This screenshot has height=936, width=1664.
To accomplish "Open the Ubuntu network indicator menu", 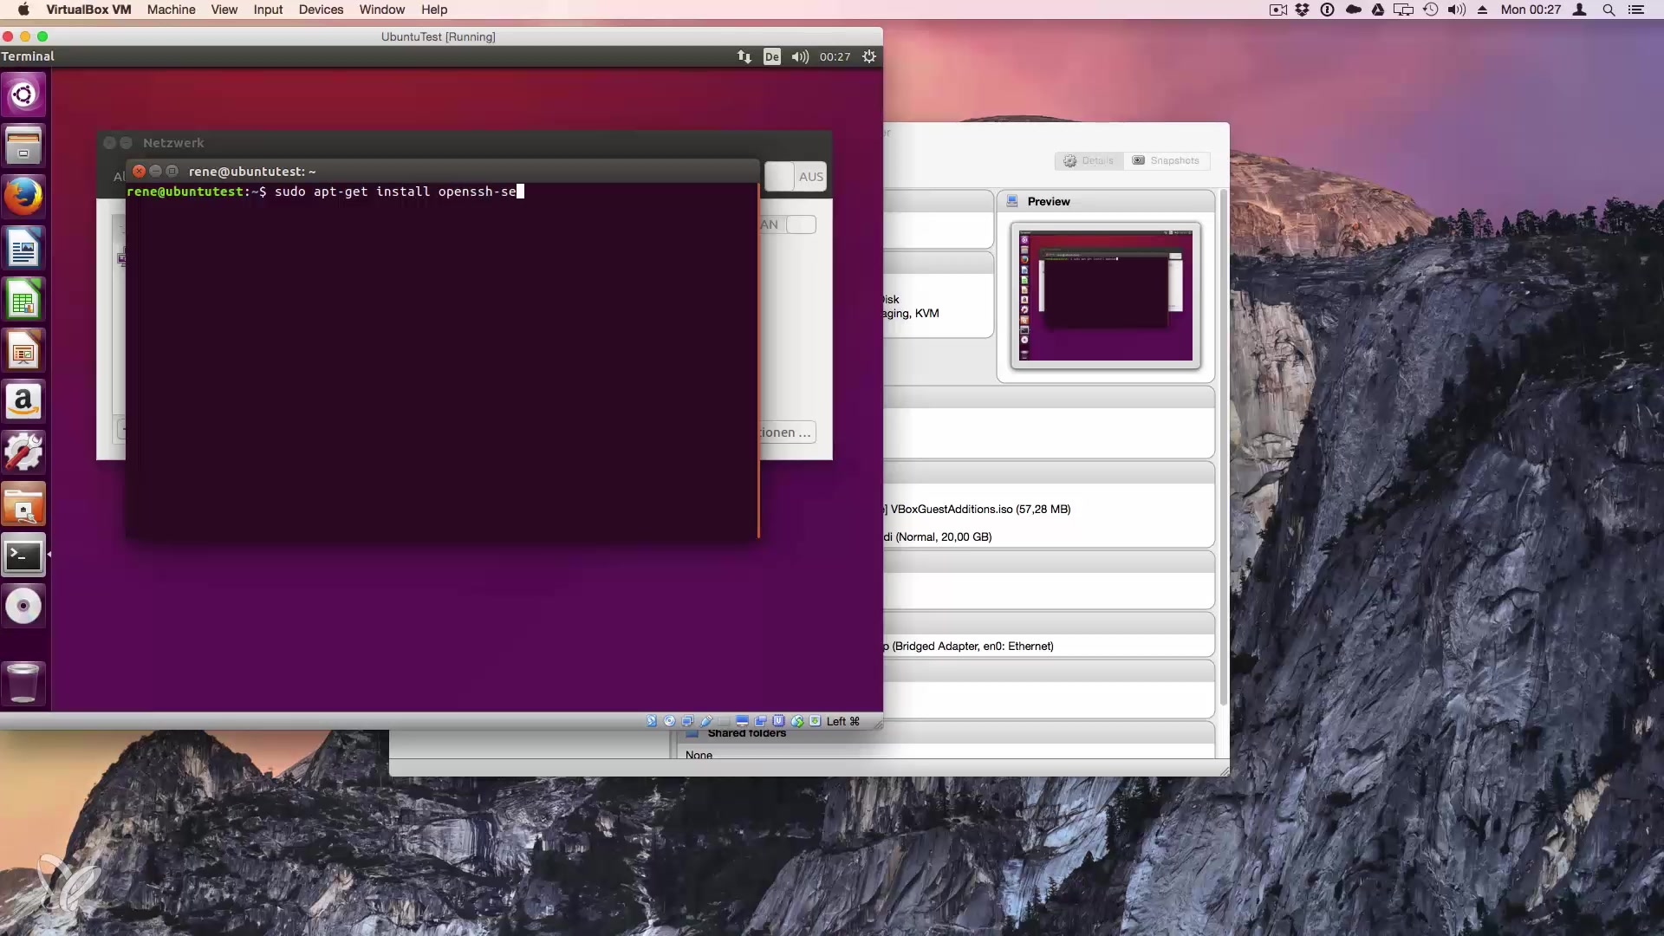I will (x=744, y=56).
